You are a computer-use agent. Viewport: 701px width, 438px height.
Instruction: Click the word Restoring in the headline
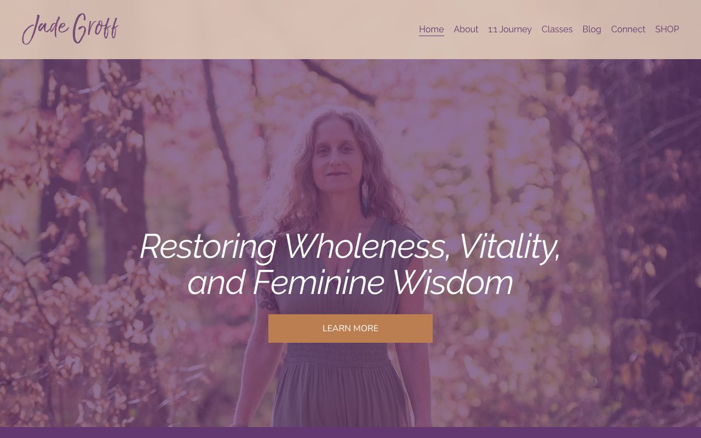click(x=208, y=247)
